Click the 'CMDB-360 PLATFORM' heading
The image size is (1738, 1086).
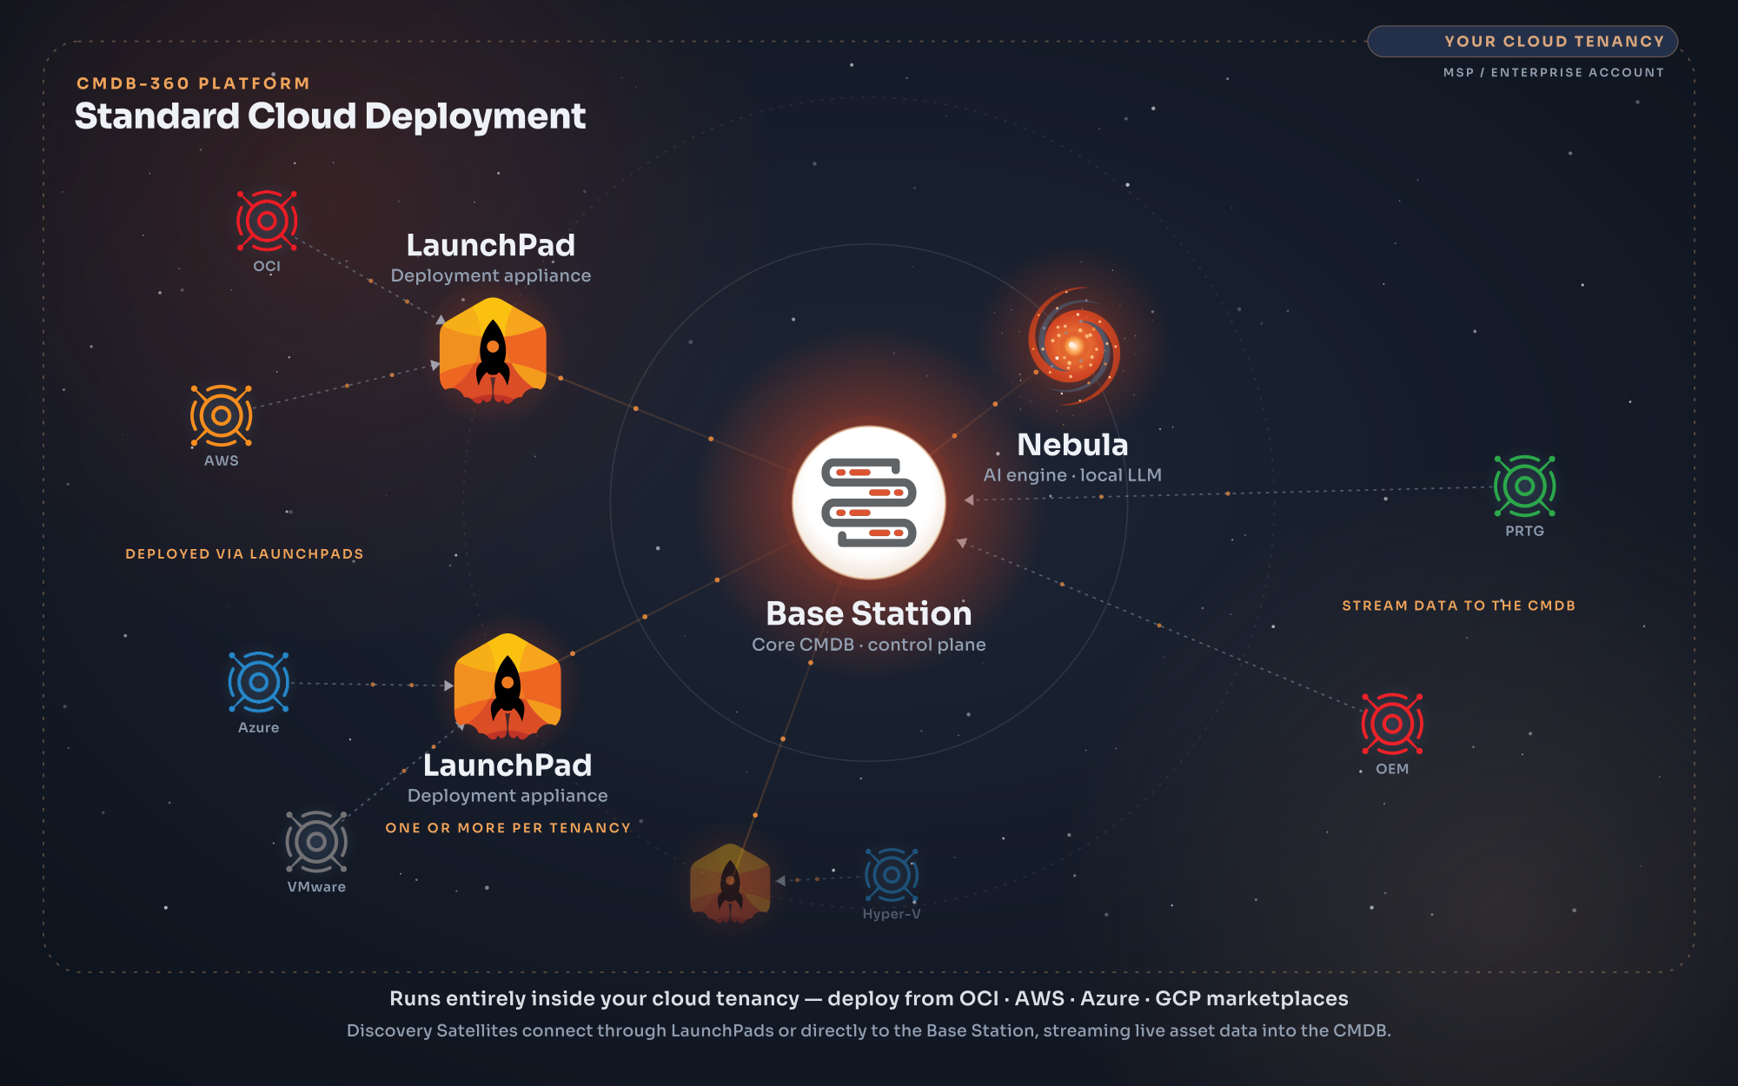point(194,83)
